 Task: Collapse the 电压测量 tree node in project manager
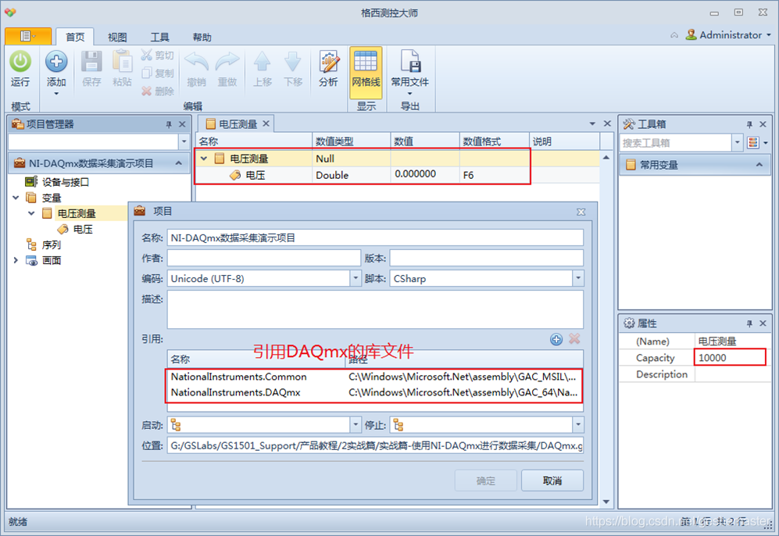31,213
